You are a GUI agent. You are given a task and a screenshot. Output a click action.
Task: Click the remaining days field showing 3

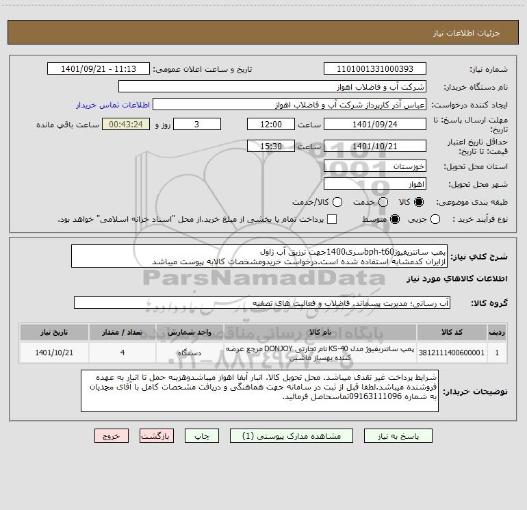(x=197, y=124)
